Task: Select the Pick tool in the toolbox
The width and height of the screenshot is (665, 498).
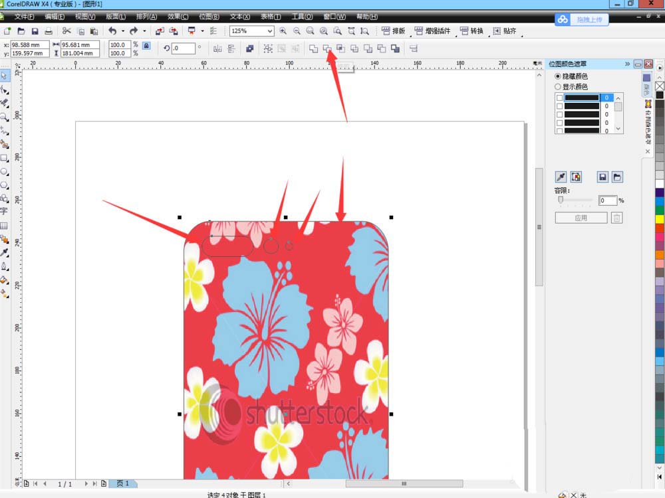Action: point(4,76)
